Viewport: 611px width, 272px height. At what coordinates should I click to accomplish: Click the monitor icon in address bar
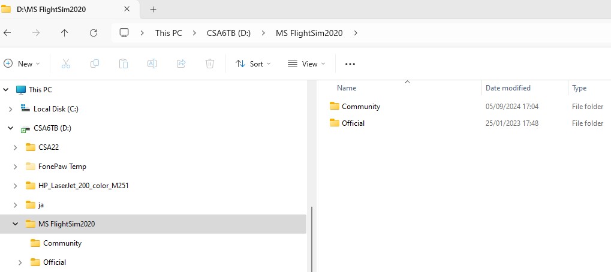click(124, 33)
